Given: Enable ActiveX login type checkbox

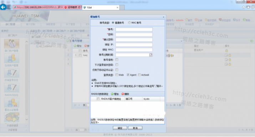Looking at the screenshot, I should click(139, 75).
